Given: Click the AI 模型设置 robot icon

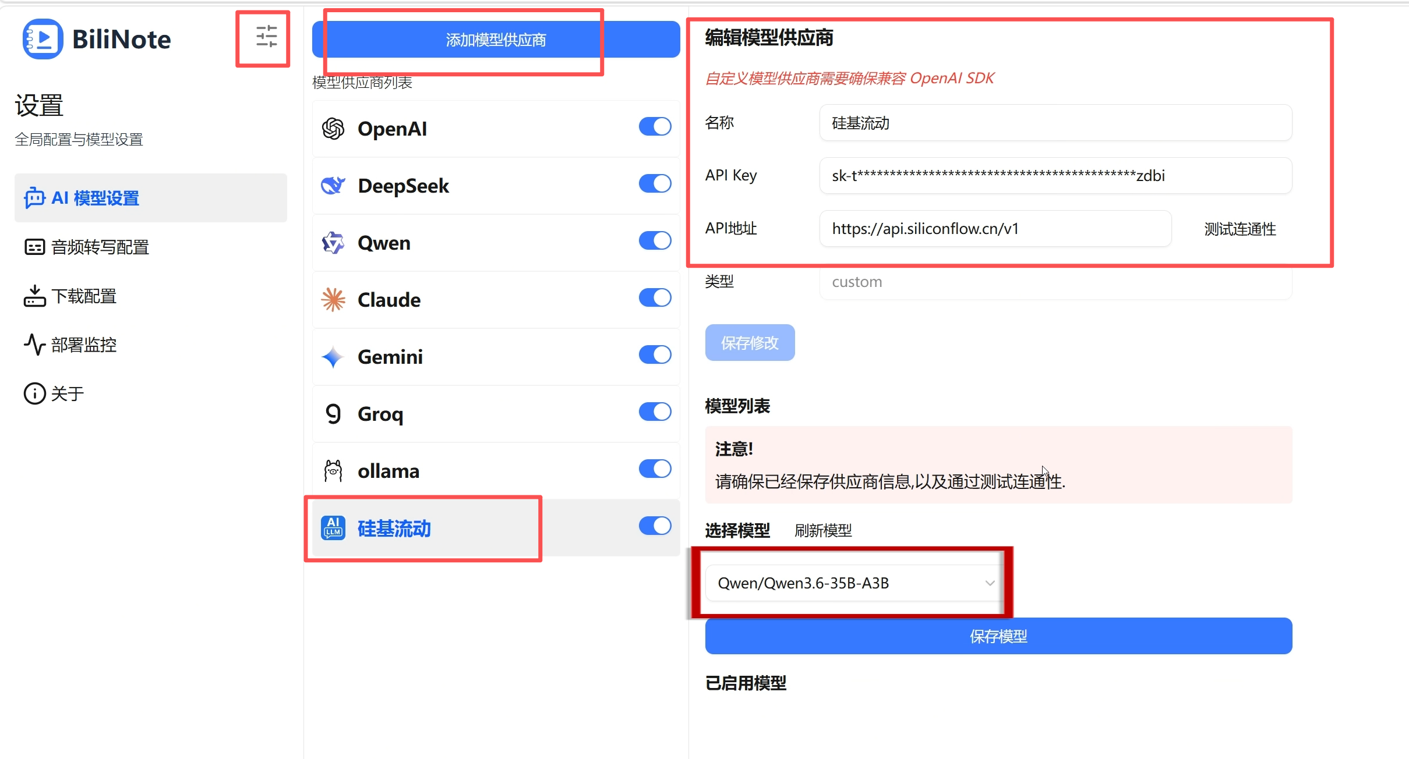Looking at the screenshot, I should click(x=34, y=198).
